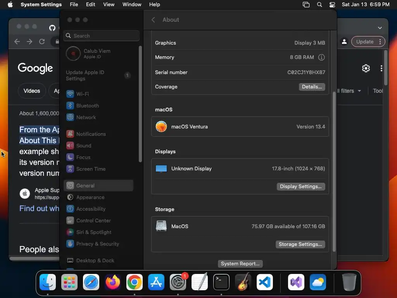Open Launchpad from the Dock

click(69, 282)
